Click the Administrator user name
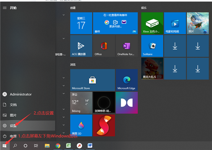Image resolution: width=212 pixels, height=150 pixels. [x=21, y=94]
